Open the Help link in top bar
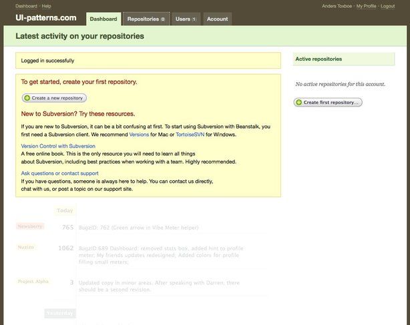The height and width of the screenshot is (325, 410). point(47,6)
